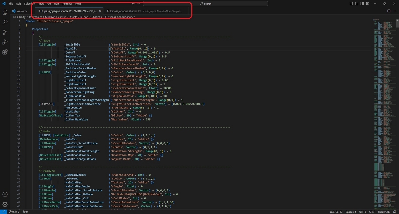399x214 pixels.
Task: Open the Explorer view in the activity bar
Action: (x=5, y=12)
